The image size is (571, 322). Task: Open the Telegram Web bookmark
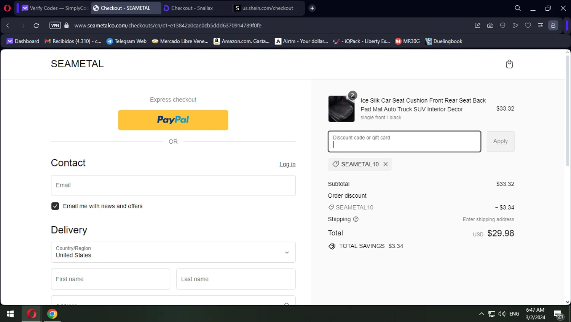coord(126,41)
